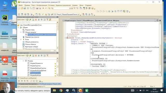Click green Add button in upper tree panel

(27, 20)
